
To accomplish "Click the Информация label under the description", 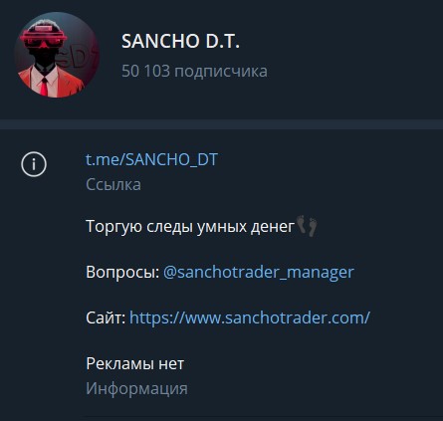I will (x=136, y=388).
